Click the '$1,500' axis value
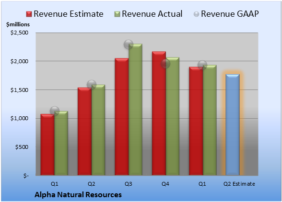This screenshot has width=282, height=202. [x=19, y=90]
